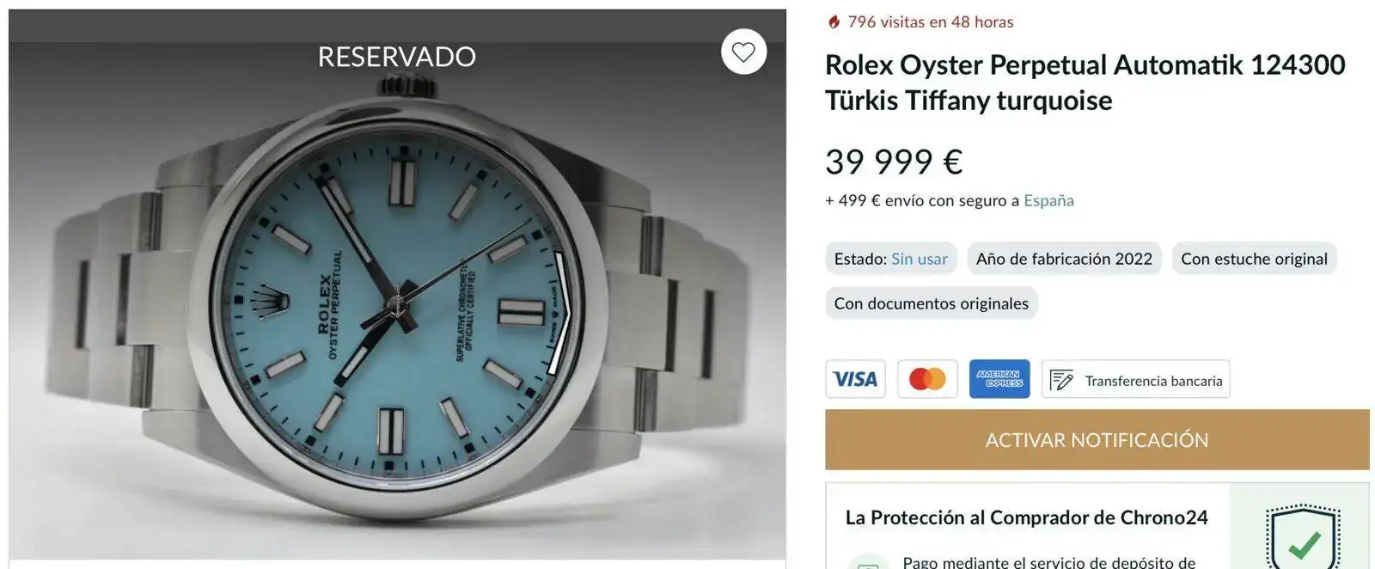Select the Con estuche original tag
This screenshot has width=1375, height=569.
(x=1254, y=259)
